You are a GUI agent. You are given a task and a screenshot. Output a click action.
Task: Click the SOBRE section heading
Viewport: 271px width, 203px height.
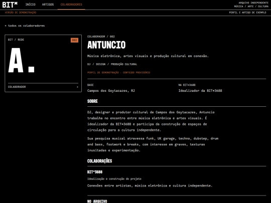point(92,101)
